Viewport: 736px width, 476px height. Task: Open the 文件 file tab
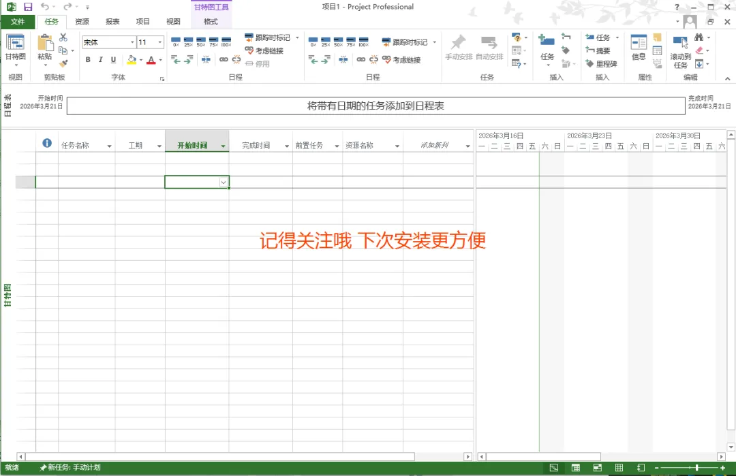tap(18, 22)
